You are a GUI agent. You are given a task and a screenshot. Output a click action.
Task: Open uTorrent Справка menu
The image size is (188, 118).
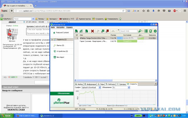click(69, 27)
